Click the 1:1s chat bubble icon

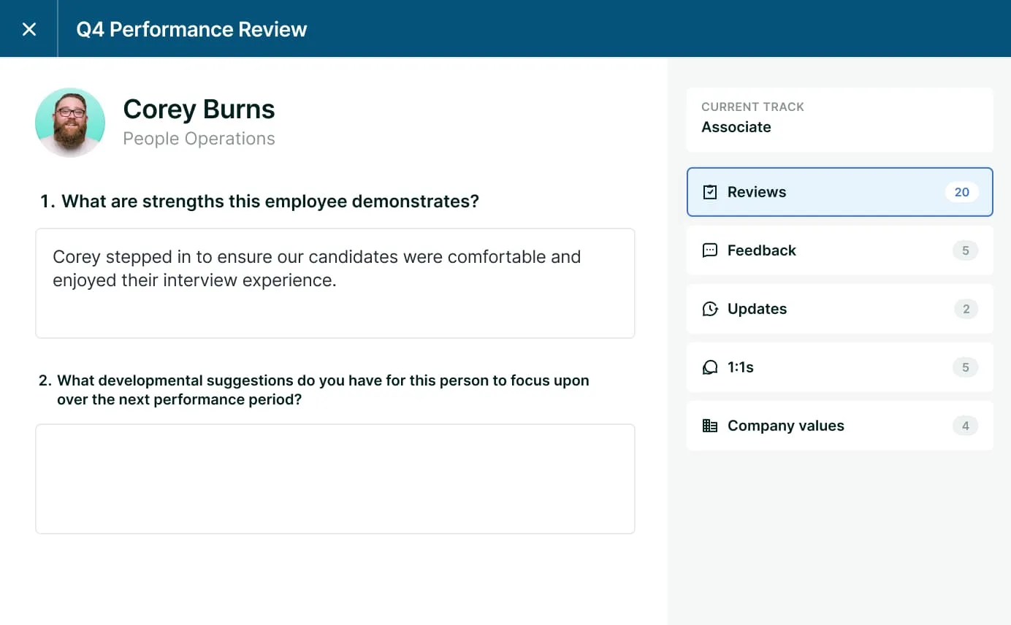click(709, 367)
